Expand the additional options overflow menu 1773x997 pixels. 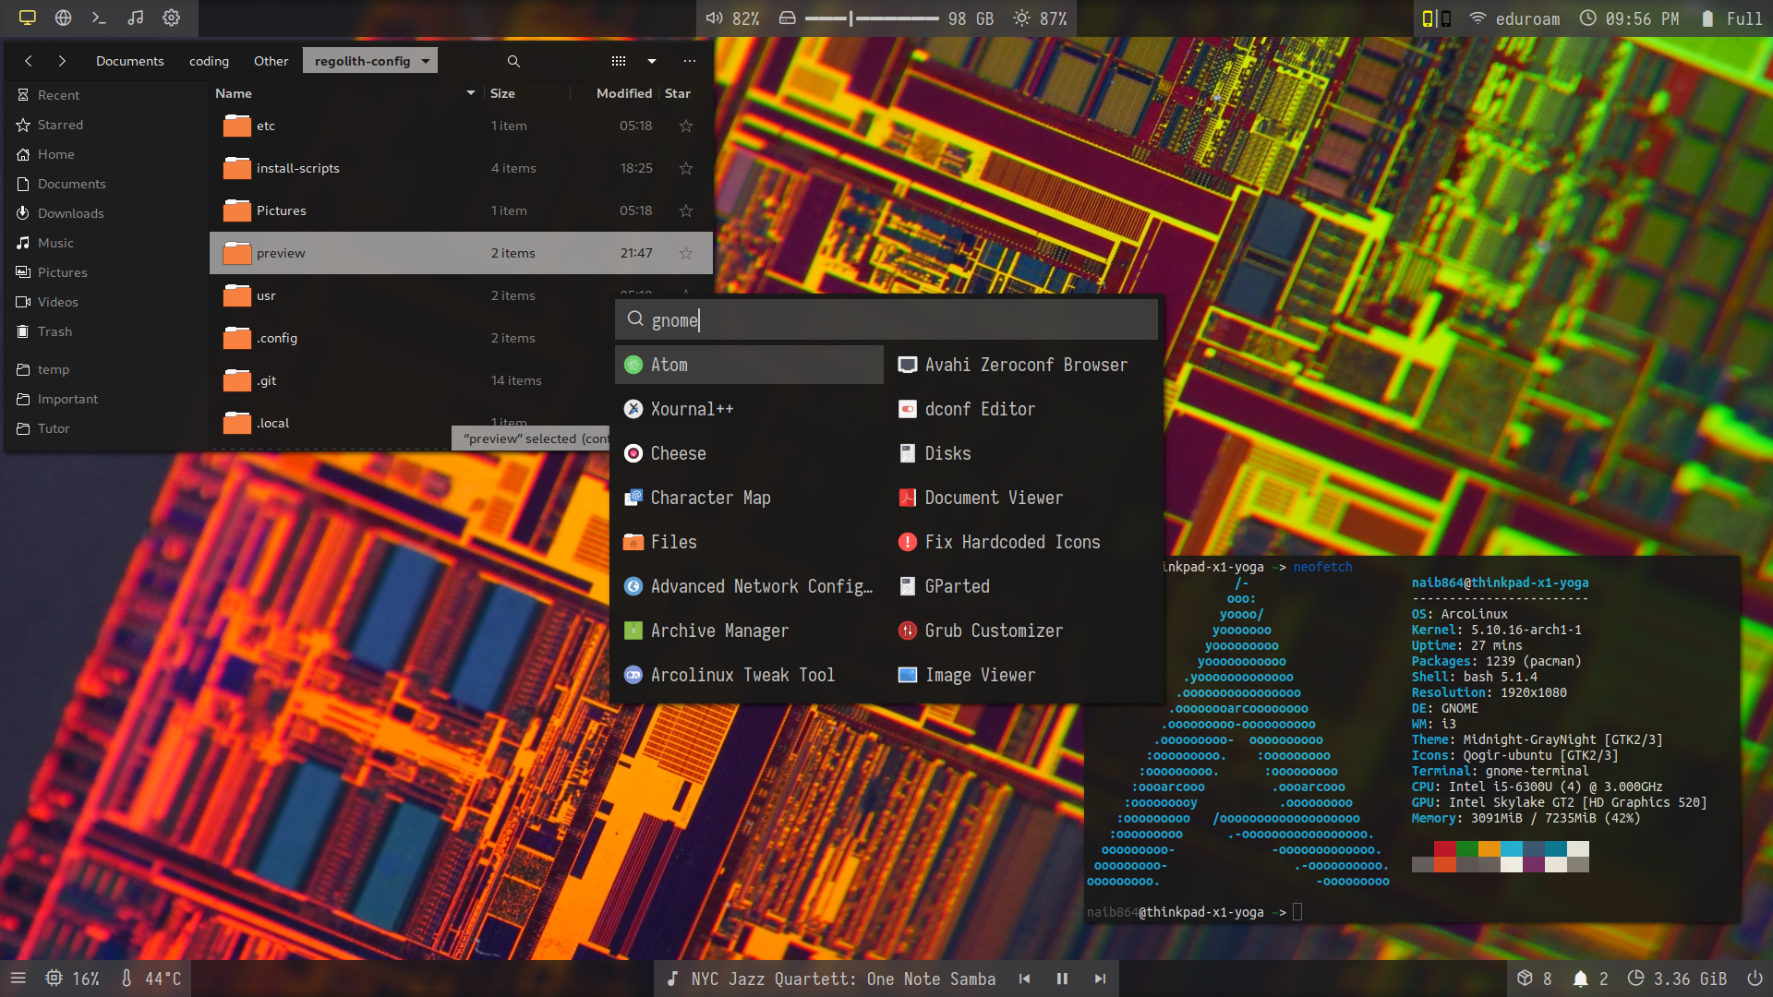[x=689, y=61]
